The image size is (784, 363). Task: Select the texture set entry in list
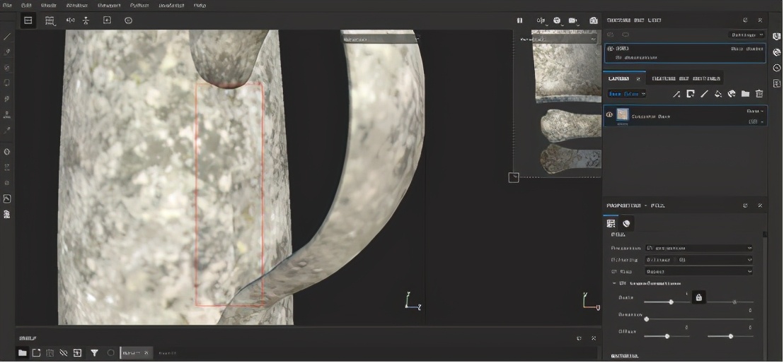coord(685,53)
